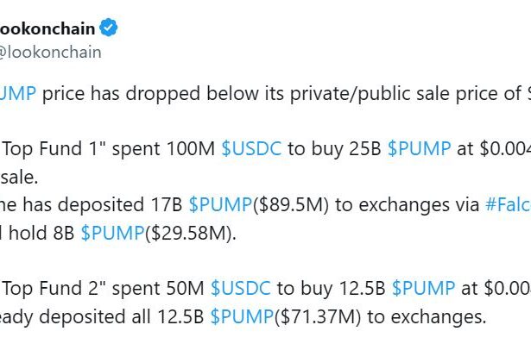Click $USDC cashtag in Top Fund 2 line
This screenshot has width=531, height=350.
[x=241, y=288]
